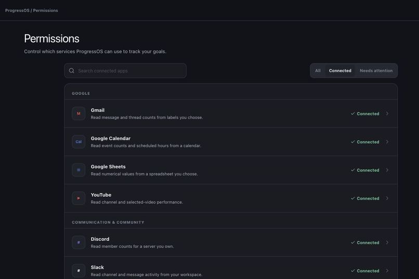Click the Discord app icon

78,243
